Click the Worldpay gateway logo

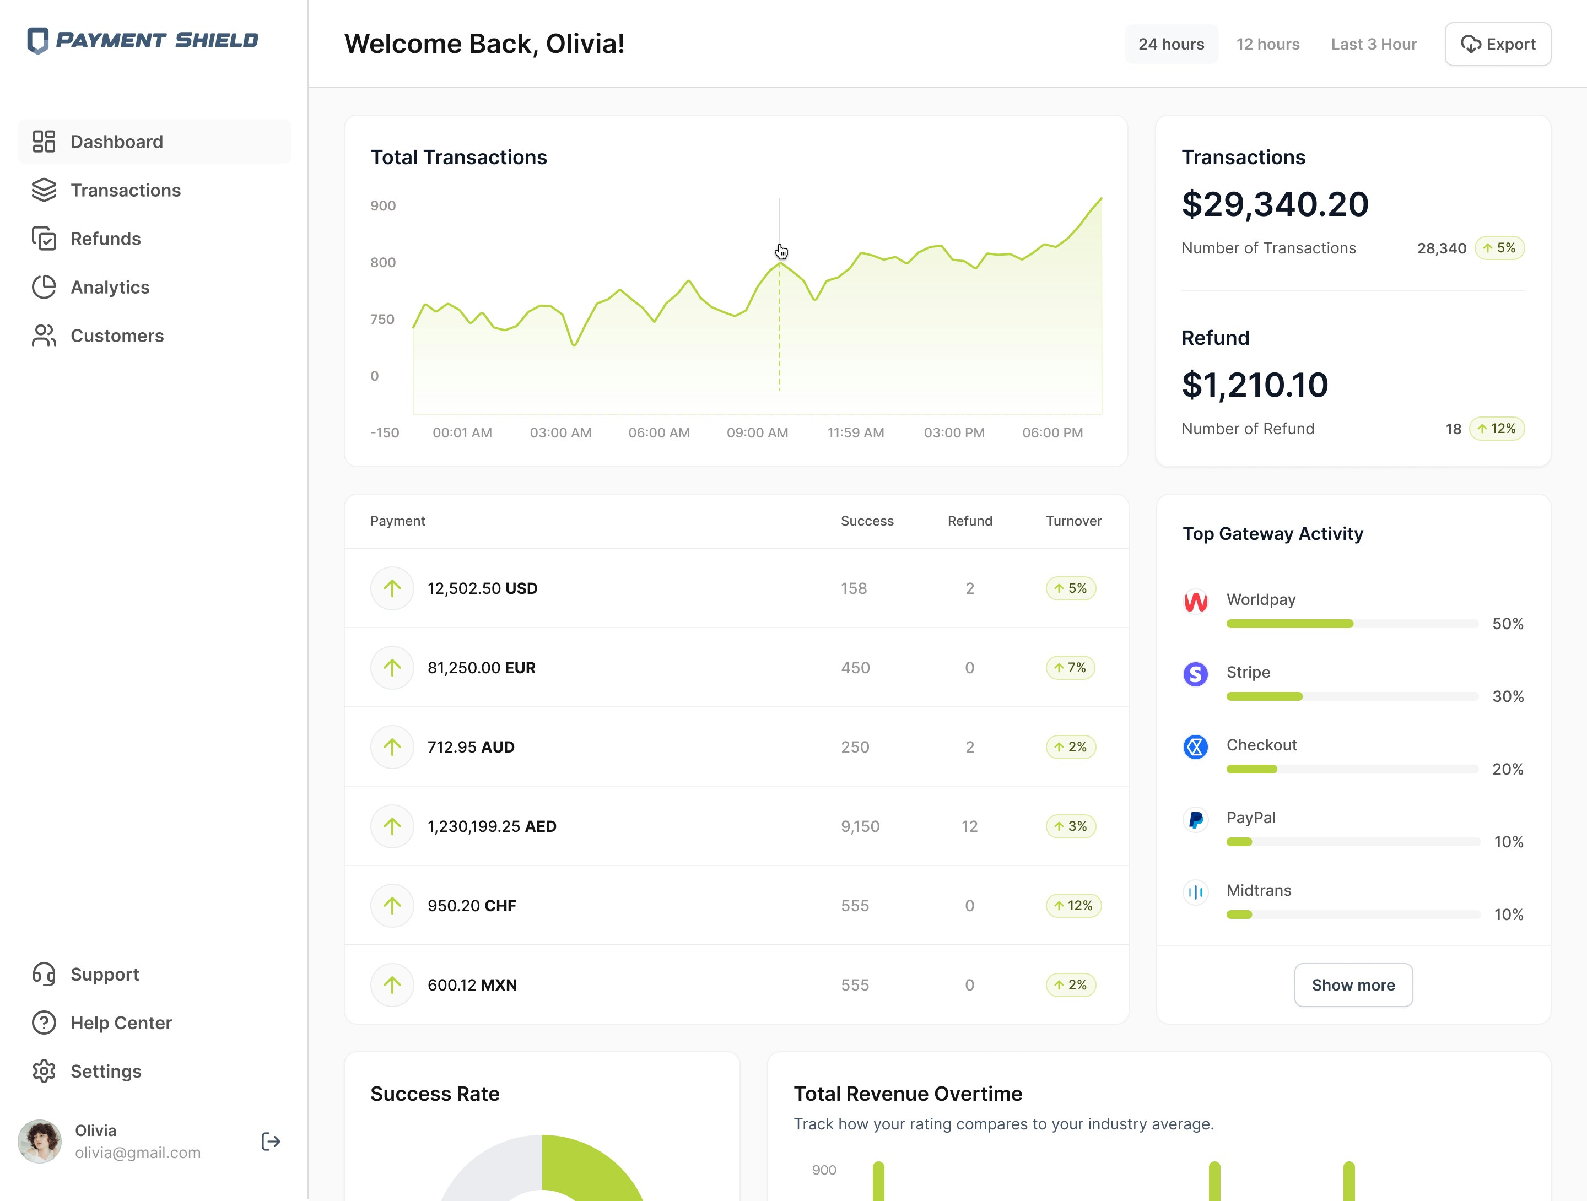[x=1195, y=601]
